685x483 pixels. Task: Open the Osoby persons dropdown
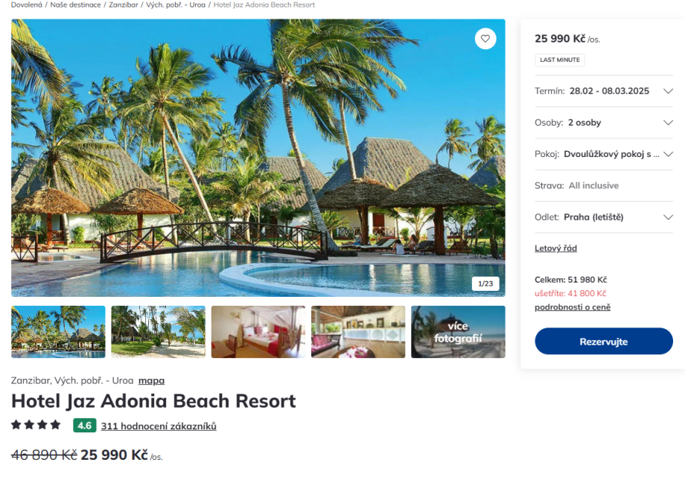click(x=604, y=122)
